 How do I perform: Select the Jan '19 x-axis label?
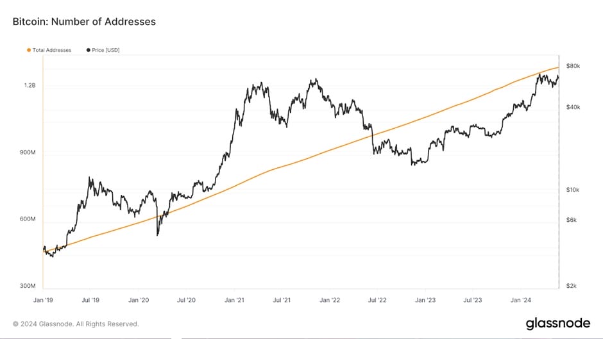point(43,299)
